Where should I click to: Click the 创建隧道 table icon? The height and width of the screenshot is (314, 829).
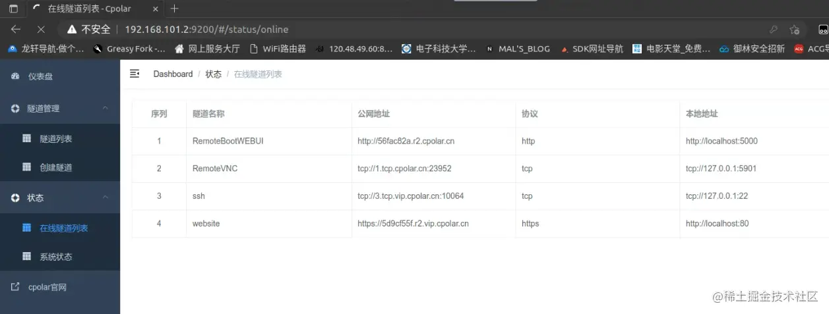(x=27, y=167)
